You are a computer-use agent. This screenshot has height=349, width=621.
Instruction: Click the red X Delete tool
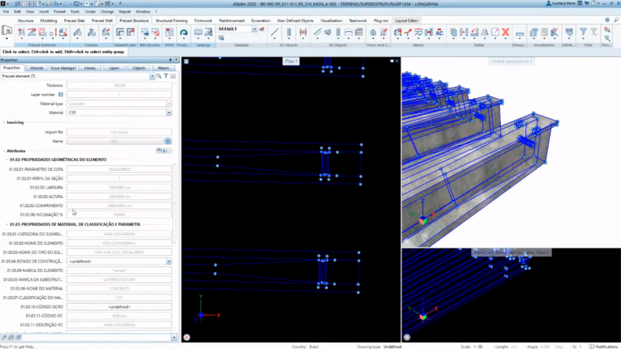click(506, 33)
